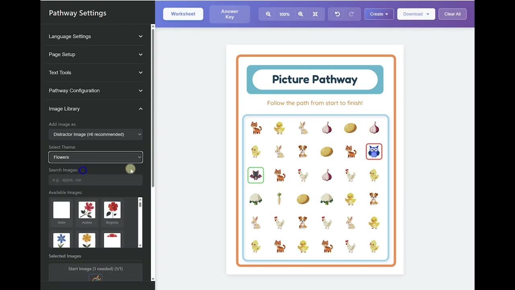Click the 'Selected Images' heading
515x290 pixels.
point(65,256)
